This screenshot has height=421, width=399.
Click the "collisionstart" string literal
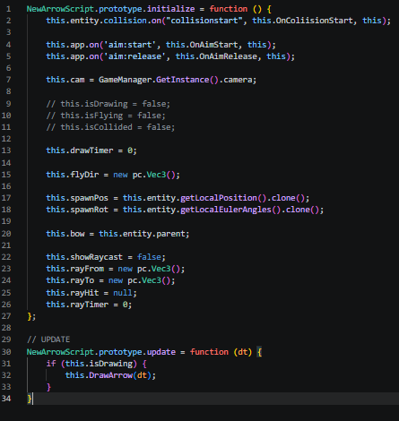tap(204, 21)
